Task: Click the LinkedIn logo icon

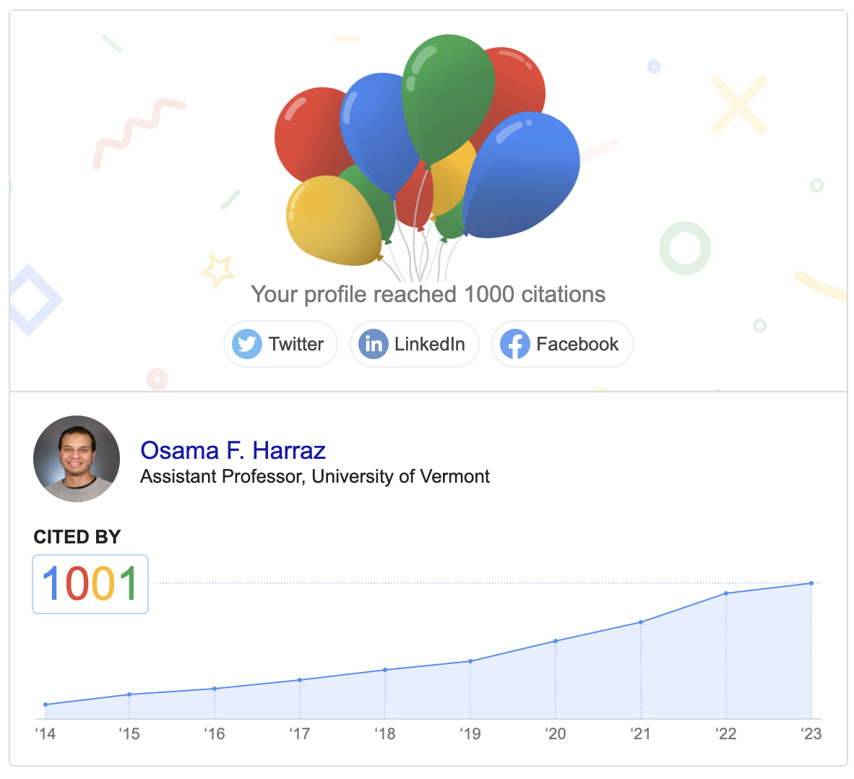Action: point(373,344)
